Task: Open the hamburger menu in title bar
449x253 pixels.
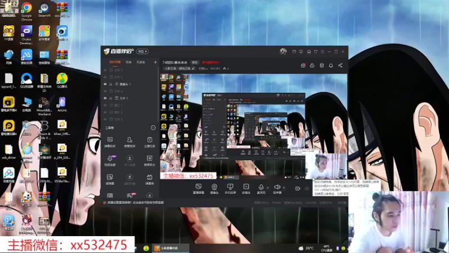Action: 322,52
